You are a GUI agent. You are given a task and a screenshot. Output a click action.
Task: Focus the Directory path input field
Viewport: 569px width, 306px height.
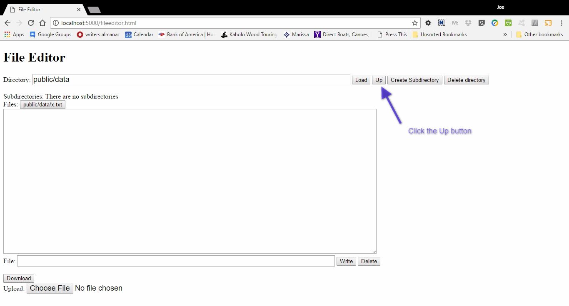(x=191, y=79)
